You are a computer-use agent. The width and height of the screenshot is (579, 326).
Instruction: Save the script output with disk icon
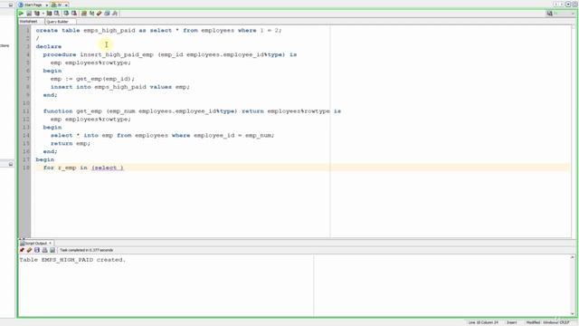click(x=37, y=250)
